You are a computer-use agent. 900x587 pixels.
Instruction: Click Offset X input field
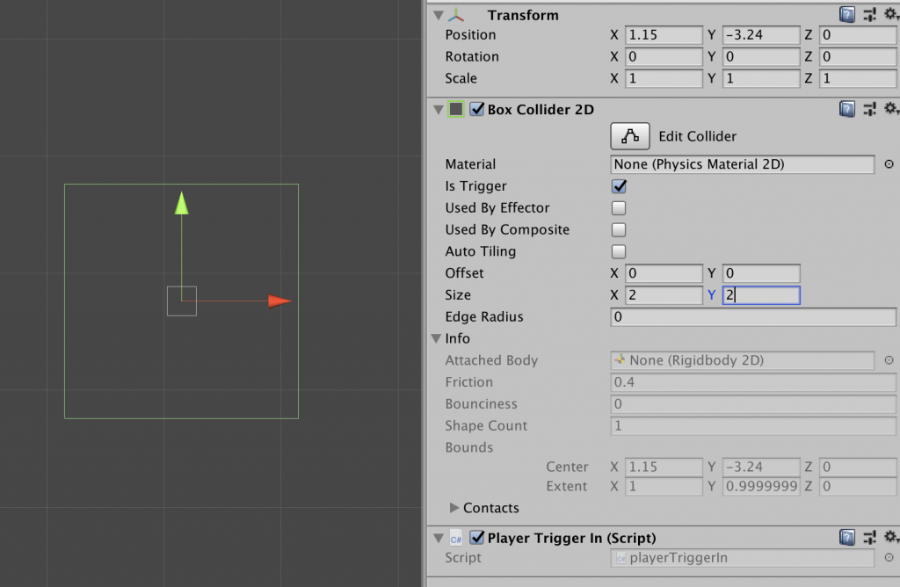[664, 273]
